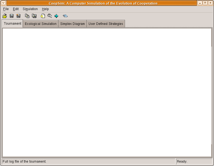The height and width of the screenshot is (166, 214).
Task: Open simulation setup wrench icon
Action: click(49, 16)
